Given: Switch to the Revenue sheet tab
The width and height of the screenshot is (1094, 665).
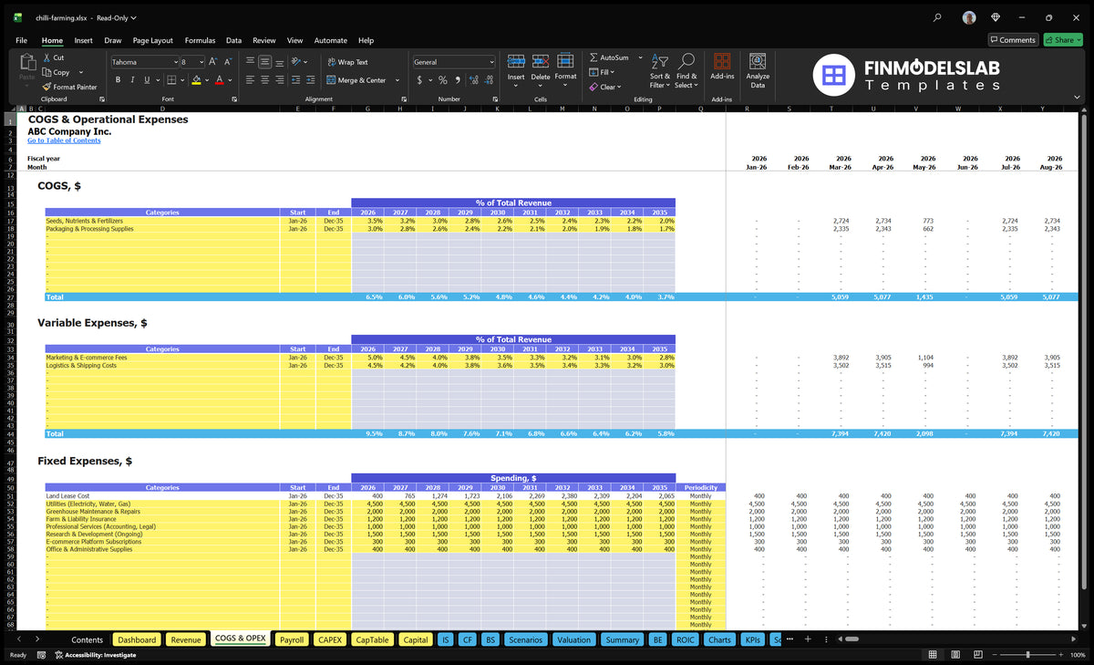Looking at the screenshot, I should tap(186, 639).
